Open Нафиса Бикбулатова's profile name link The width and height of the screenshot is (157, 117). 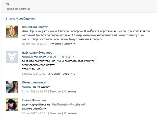pyautogui.click(x=37, y=53)
